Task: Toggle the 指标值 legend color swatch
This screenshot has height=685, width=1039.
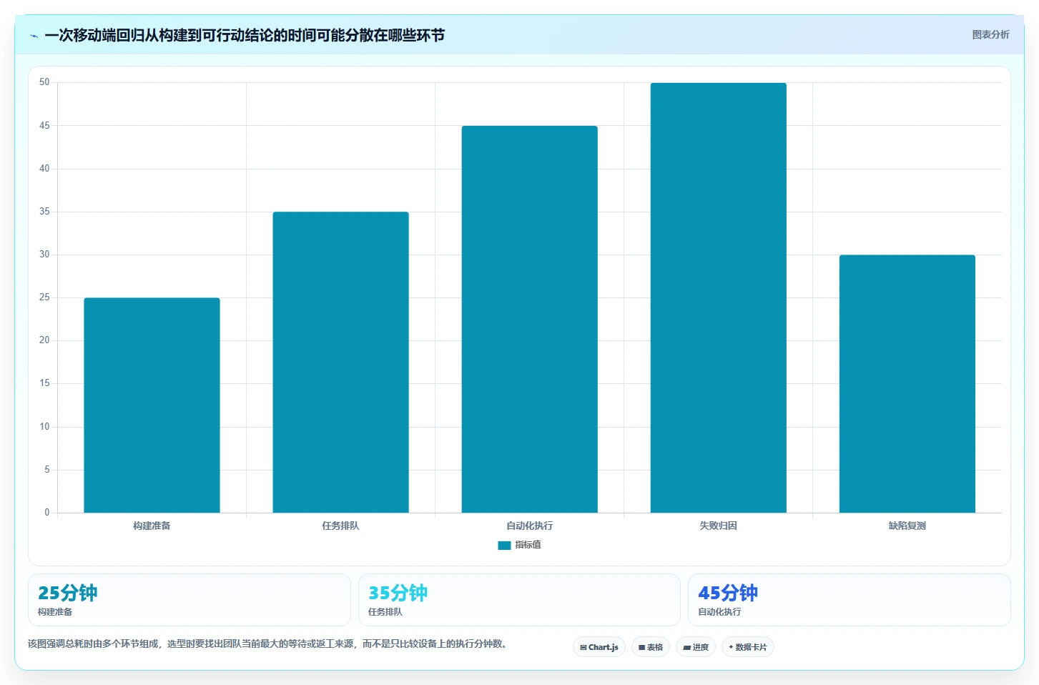Action: pos(504,545)
